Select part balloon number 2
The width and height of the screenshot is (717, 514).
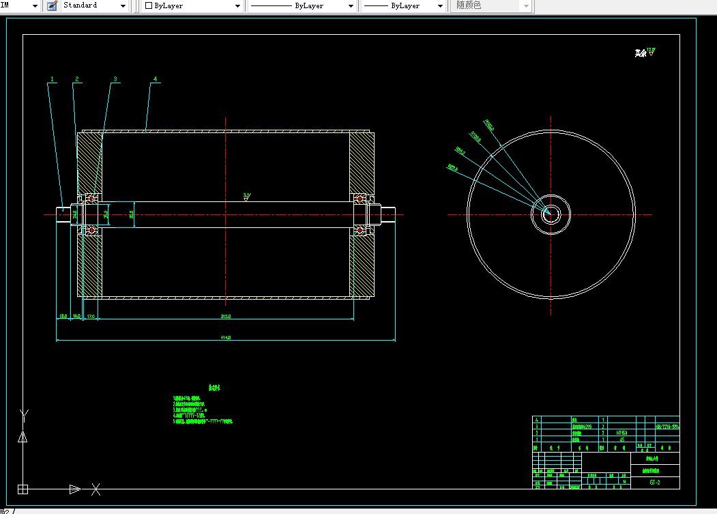pyautogui.click(x=77, y=79)
